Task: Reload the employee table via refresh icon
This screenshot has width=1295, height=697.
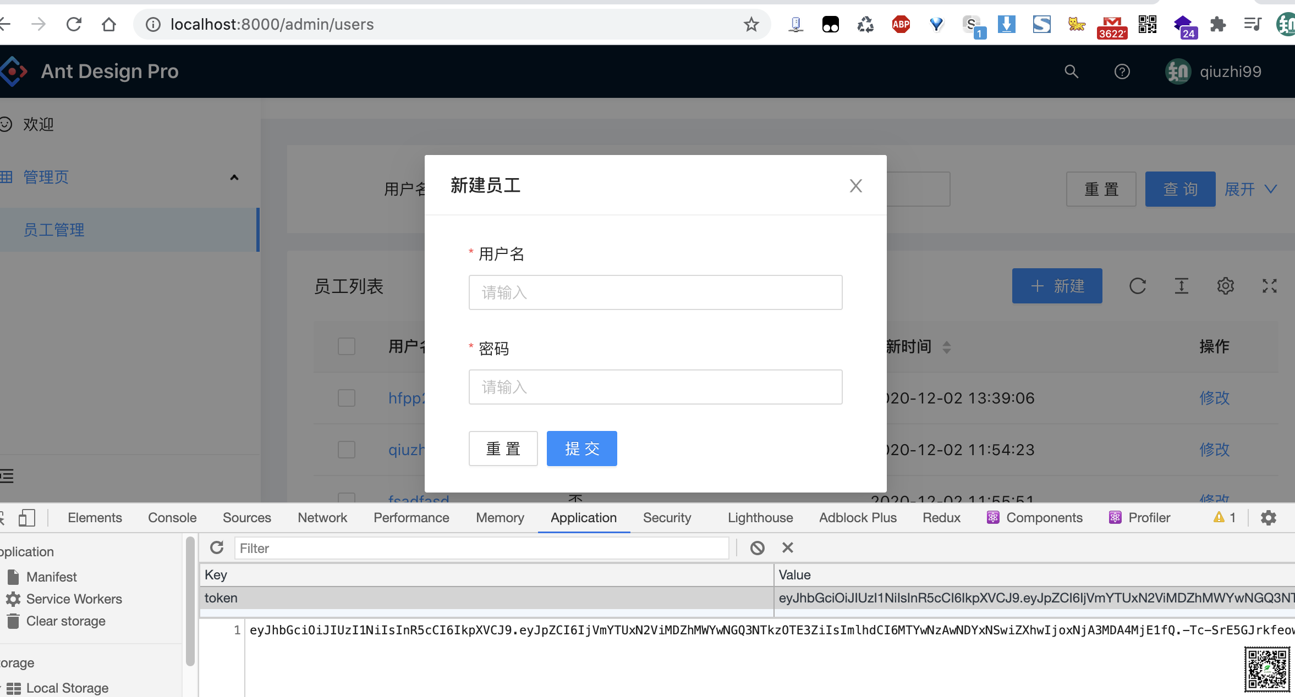Action: pos(1138,286)
